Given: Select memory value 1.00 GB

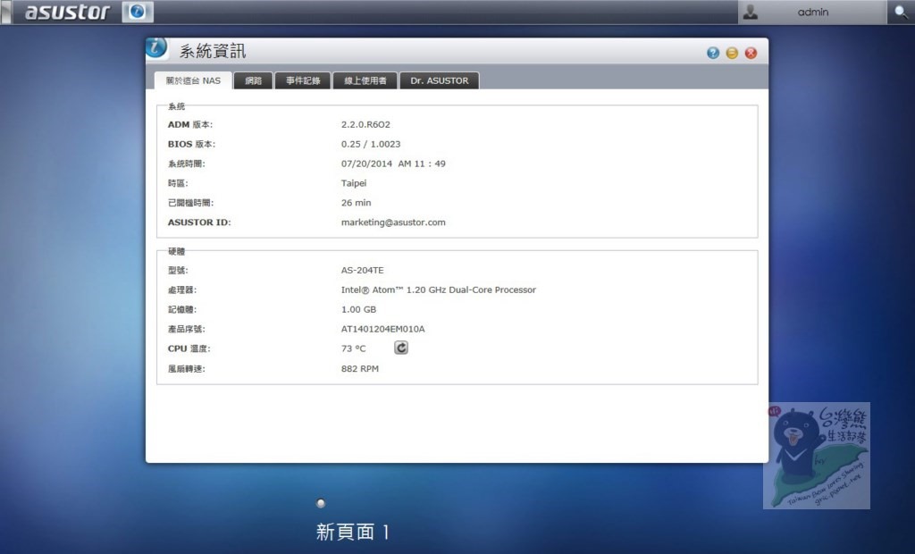Looking at the screenshot, I should point(358,309).
